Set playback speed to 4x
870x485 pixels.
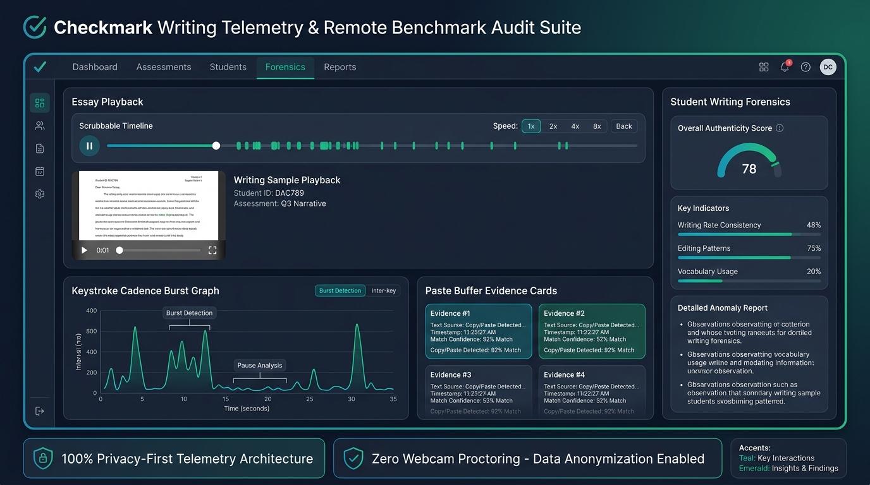tap(575, 126)
